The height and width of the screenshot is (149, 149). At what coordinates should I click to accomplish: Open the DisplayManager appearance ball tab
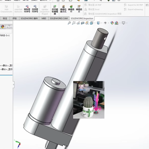(2, 27)
